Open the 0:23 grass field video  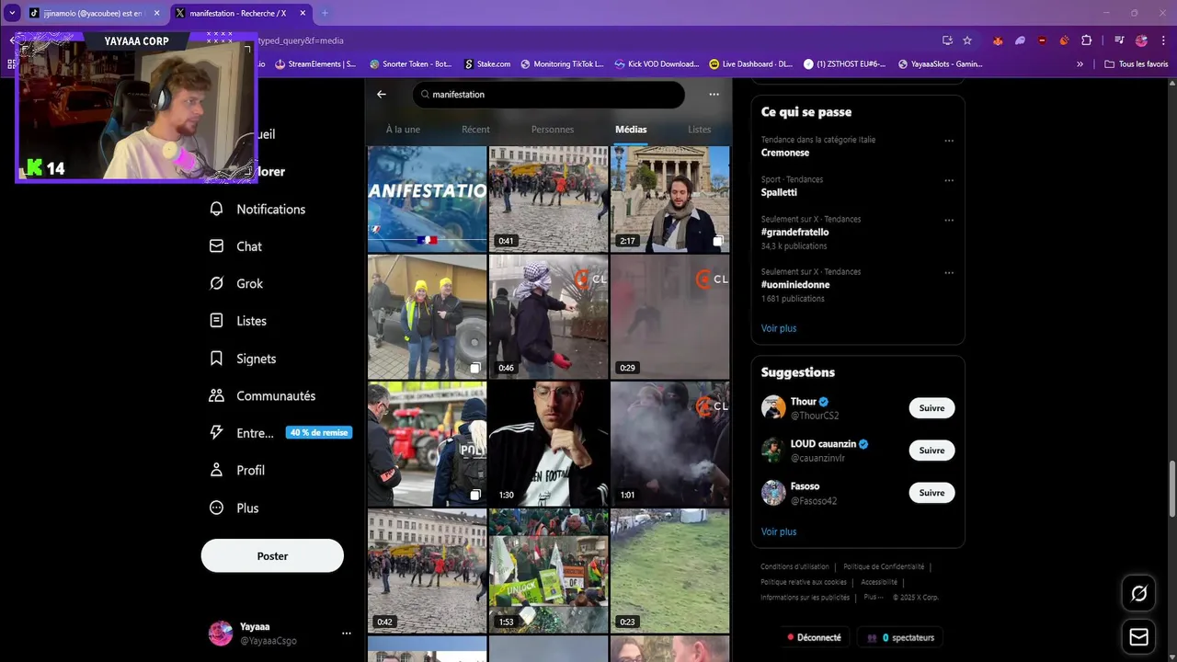coord(669,571)
